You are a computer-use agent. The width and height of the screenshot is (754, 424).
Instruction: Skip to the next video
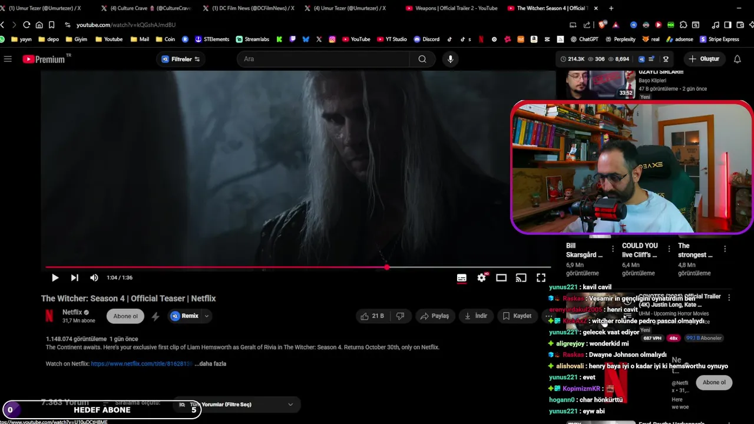pos(75,278)
